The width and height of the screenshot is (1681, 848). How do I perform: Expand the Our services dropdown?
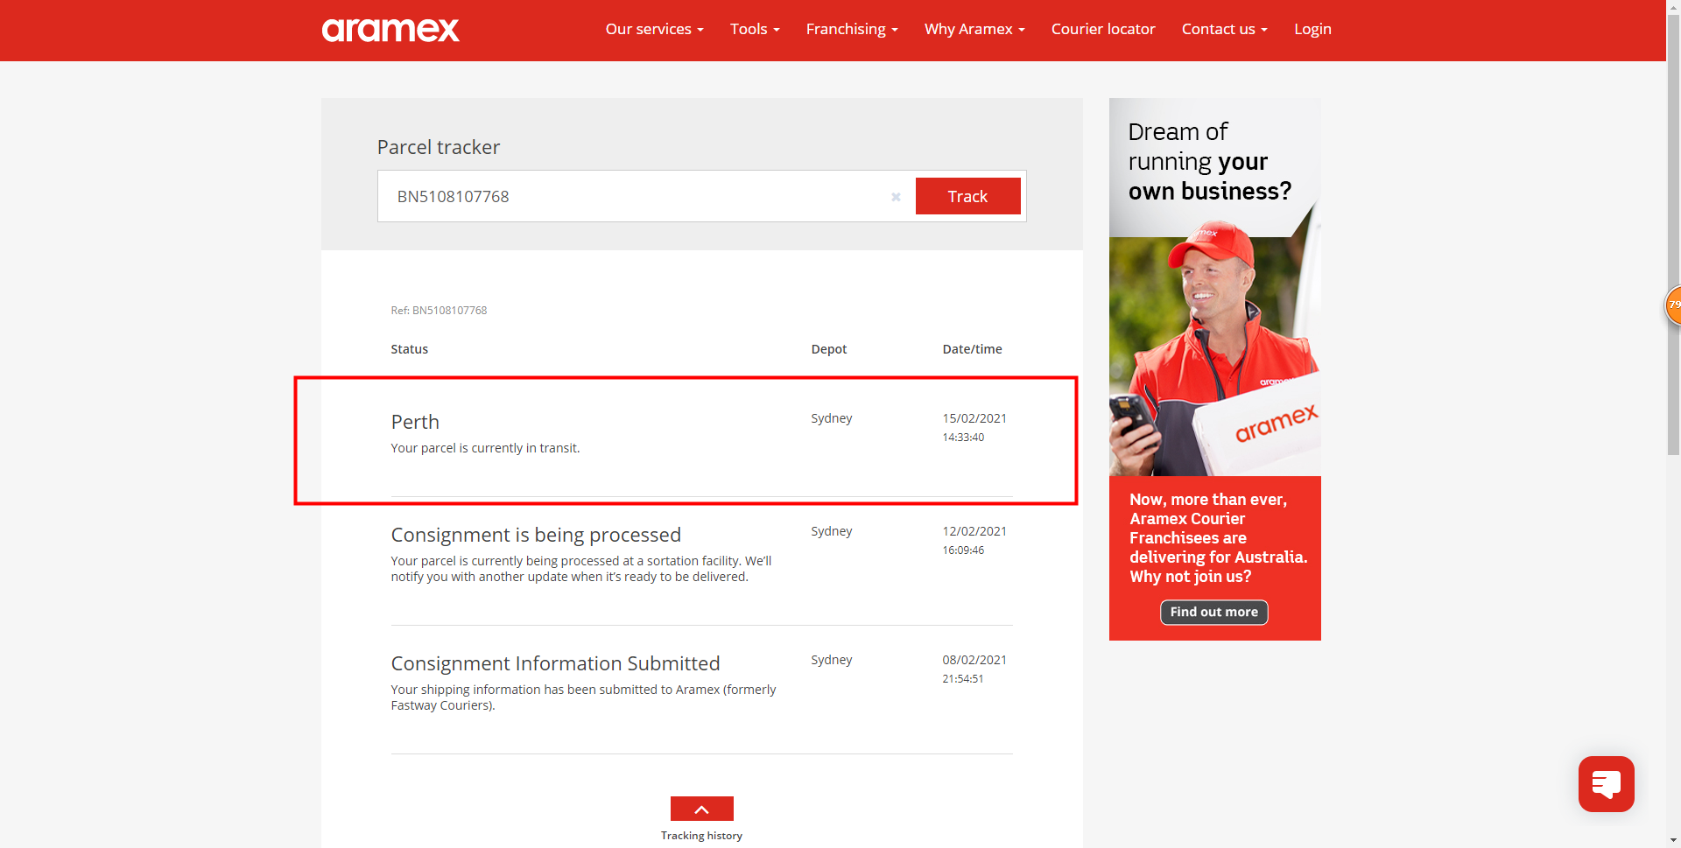654,29
